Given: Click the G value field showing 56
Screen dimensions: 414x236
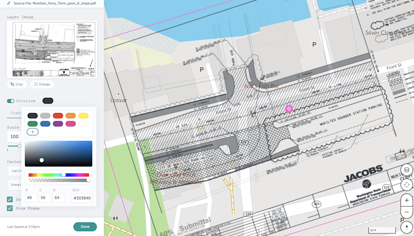Looking at the screenshot, I should [45, 197].
